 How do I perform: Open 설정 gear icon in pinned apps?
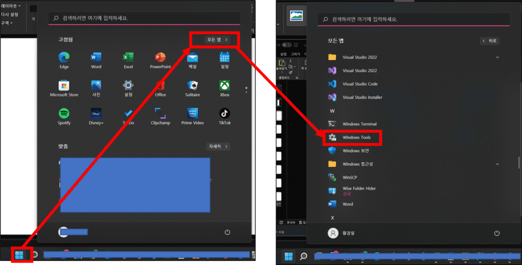pyautogui.click(x=128, y=89)
